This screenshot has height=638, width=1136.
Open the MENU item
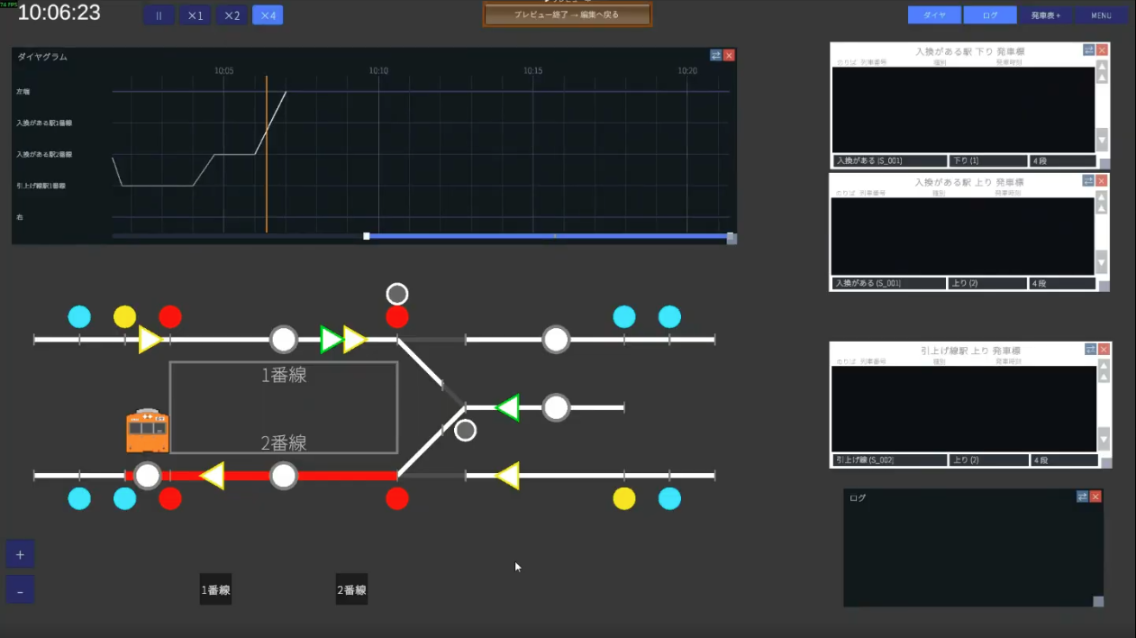1101,15
